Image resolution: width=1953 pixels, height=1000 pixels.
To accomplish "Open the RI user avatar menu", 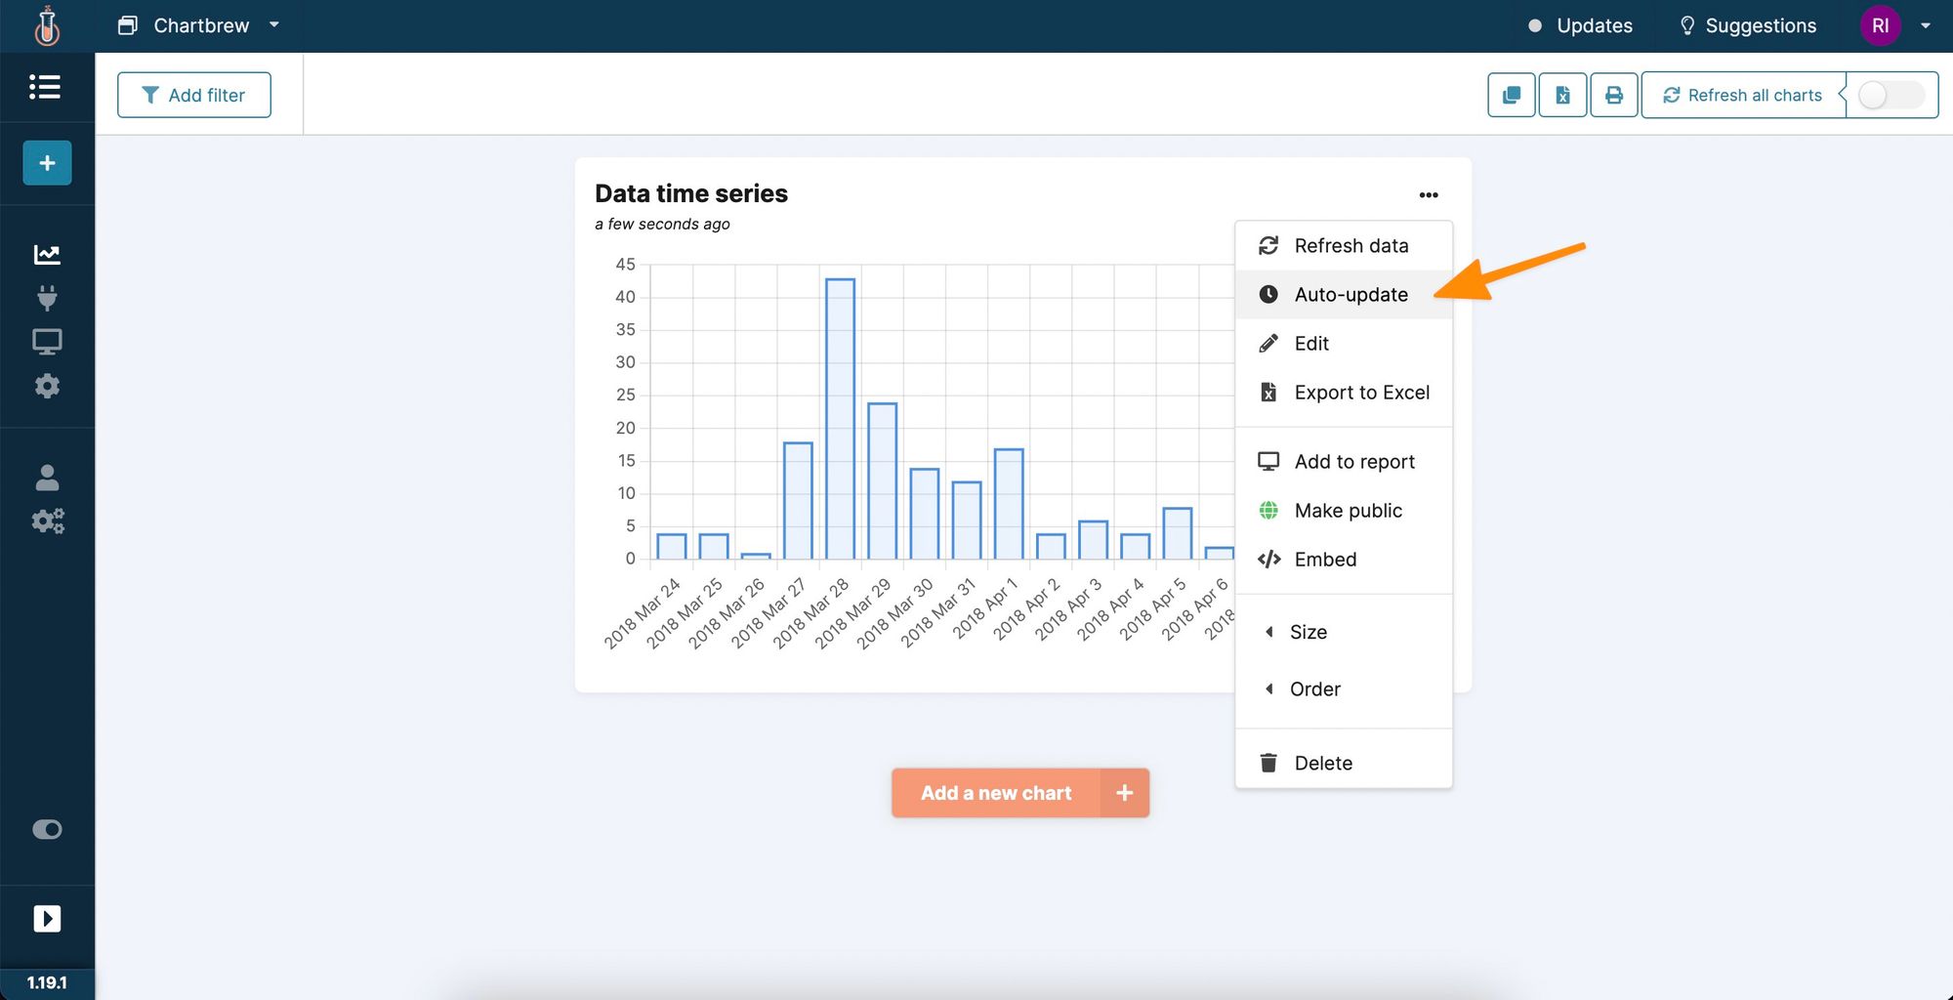I will pos(1880,25).
